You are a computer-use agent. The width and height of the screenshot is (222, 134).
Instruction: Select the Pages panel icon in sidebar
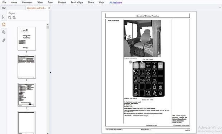4,24
